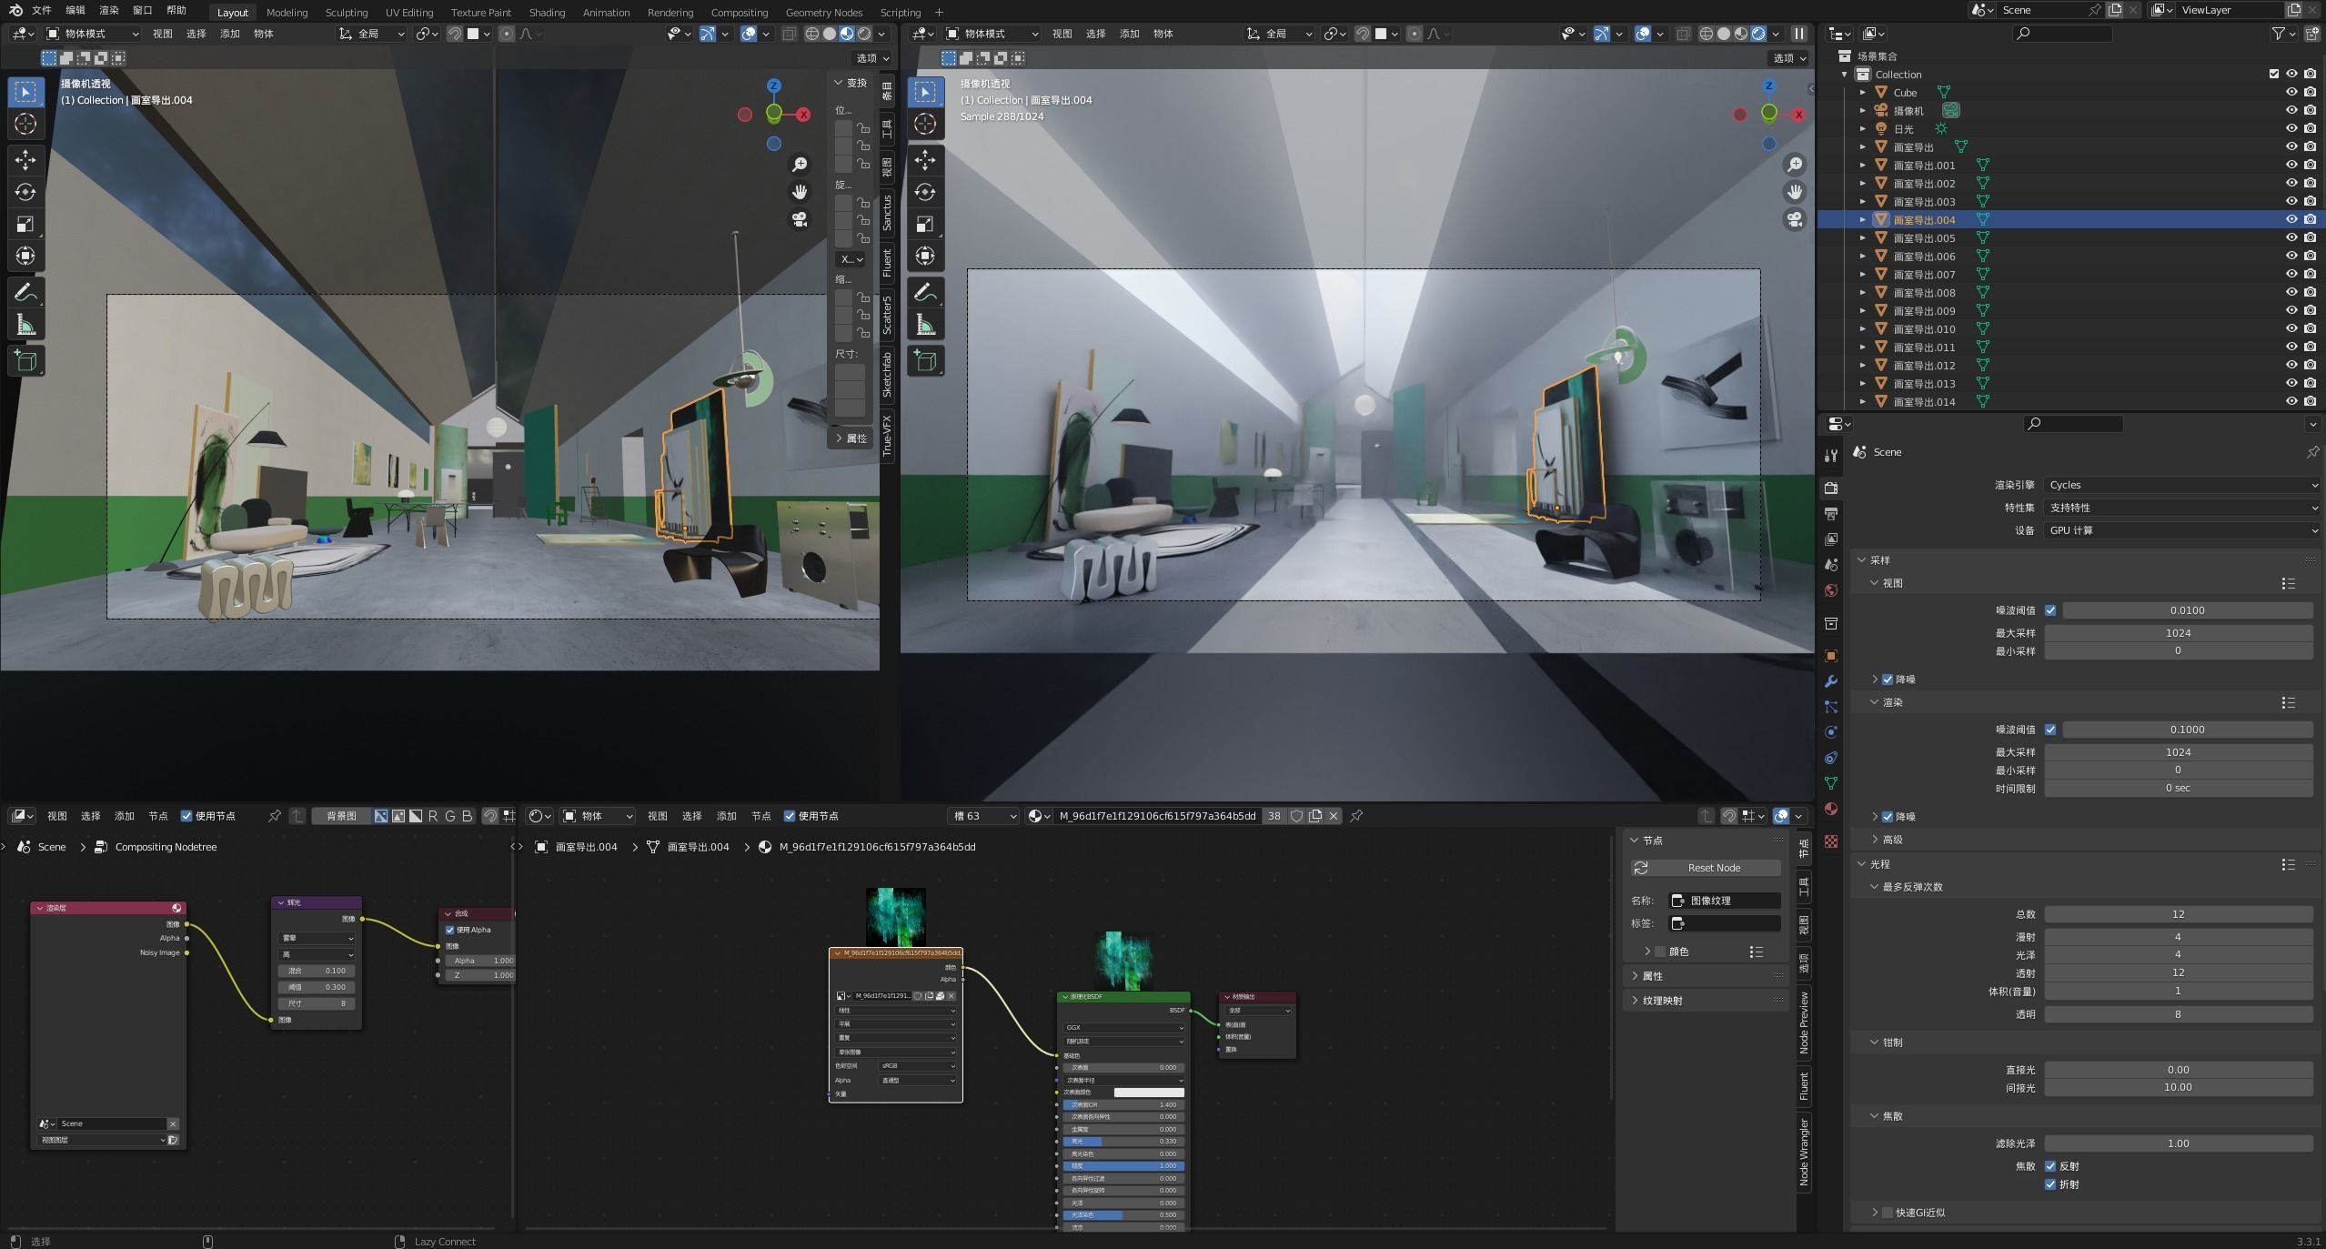Screen dimensions: 2326x1249
Task: Select the Move tool in left viewport
Action: (x=25, y=160)
